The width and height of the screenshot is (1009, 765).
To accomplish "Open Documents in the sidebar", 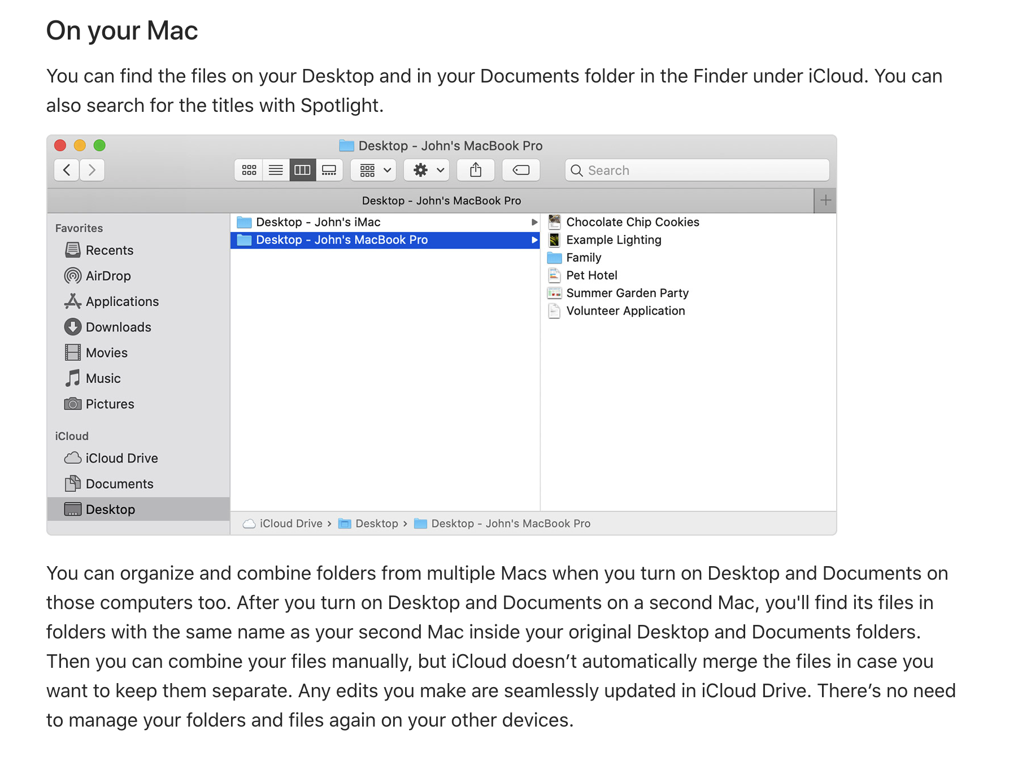I will click(109, 484).
